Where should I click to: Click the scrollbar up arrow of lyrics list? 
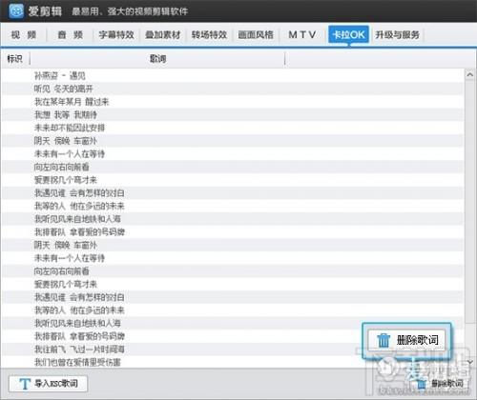470,75
